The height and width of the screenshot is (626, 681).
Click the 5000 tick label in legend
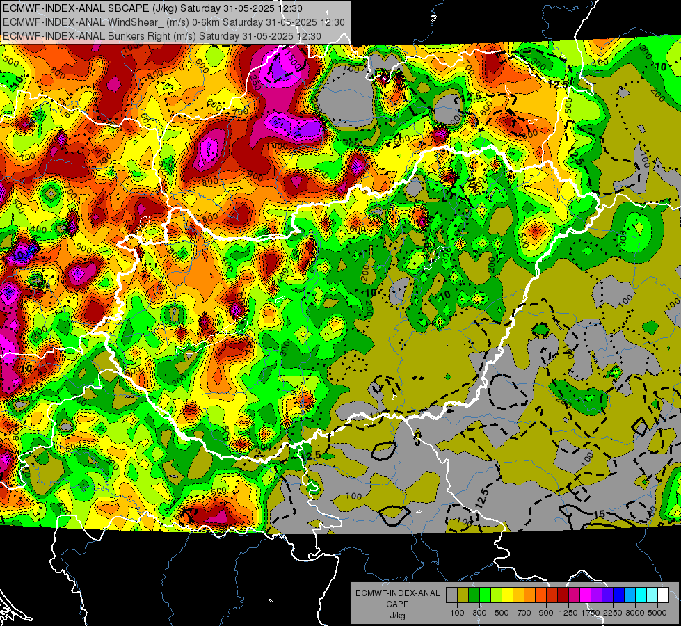point(657,613)
